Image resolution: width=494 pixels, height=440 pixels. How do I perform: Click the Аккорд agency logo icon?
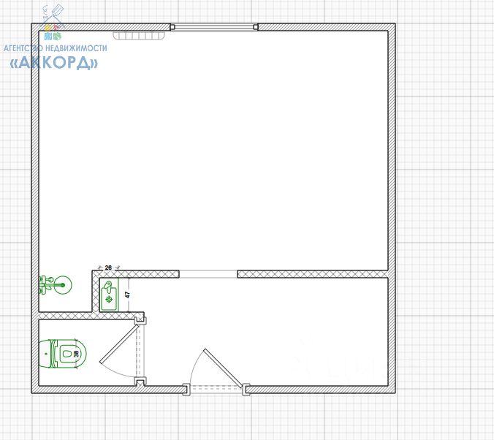pos(53,22)
